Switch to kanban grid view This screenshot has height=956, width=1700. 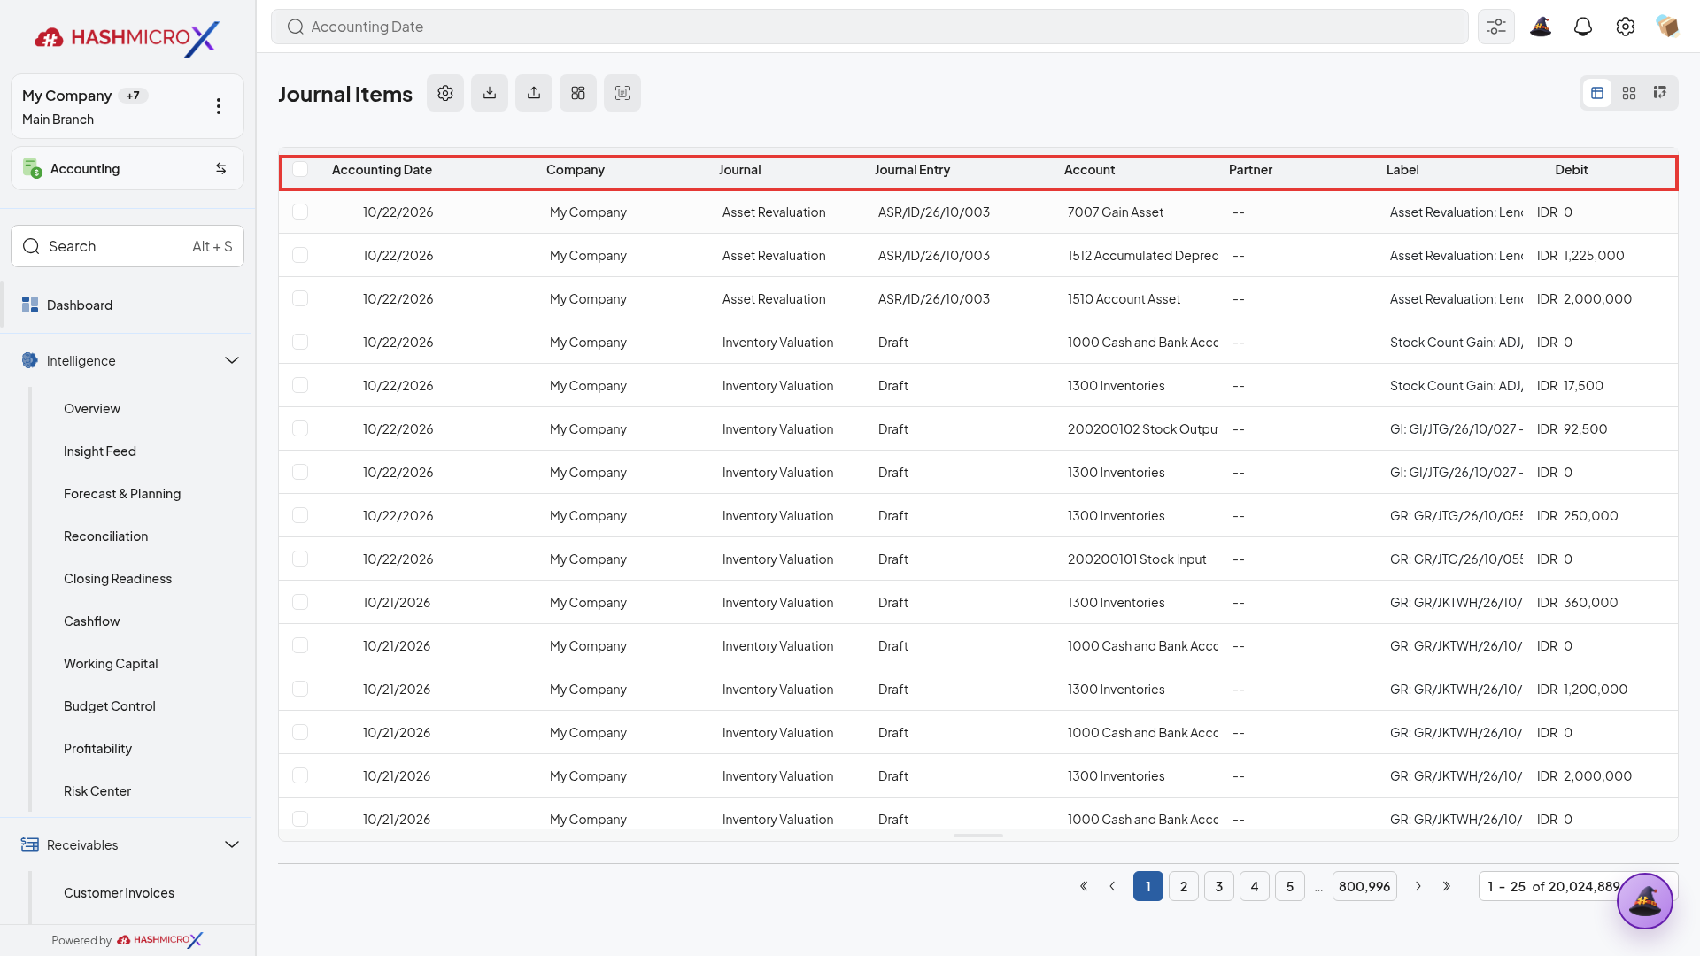coord(1629,93)
